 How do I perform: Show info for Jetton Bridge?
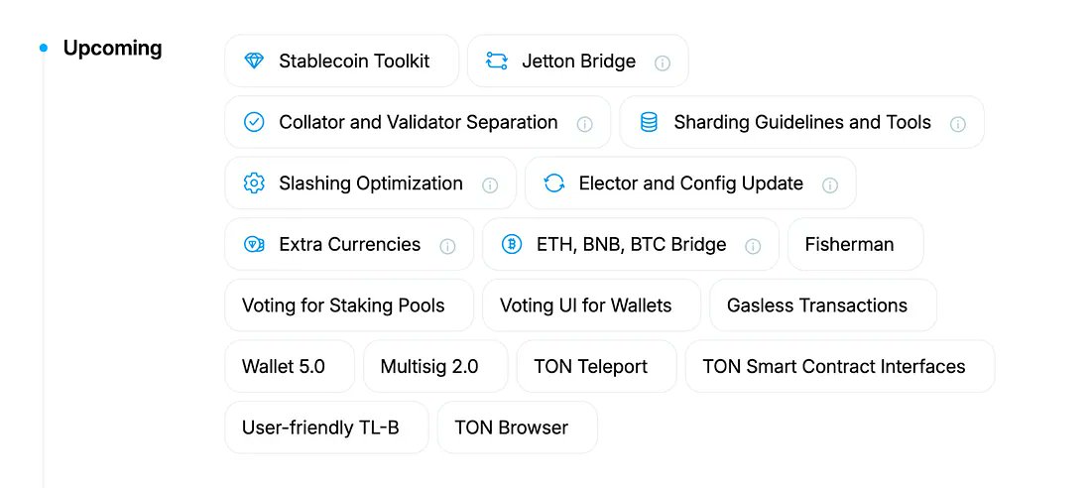click(663, 63)
